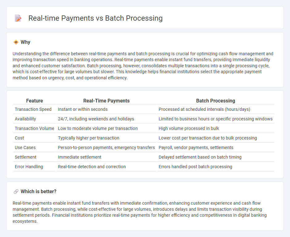
Task: Click the Batch Processing column header
Action: click(216, 101)
